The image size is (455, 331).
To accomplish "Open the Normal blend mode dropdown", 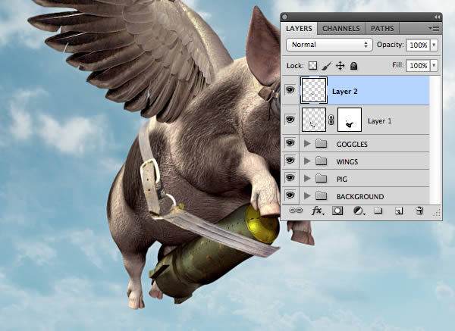I will [329, 45].
